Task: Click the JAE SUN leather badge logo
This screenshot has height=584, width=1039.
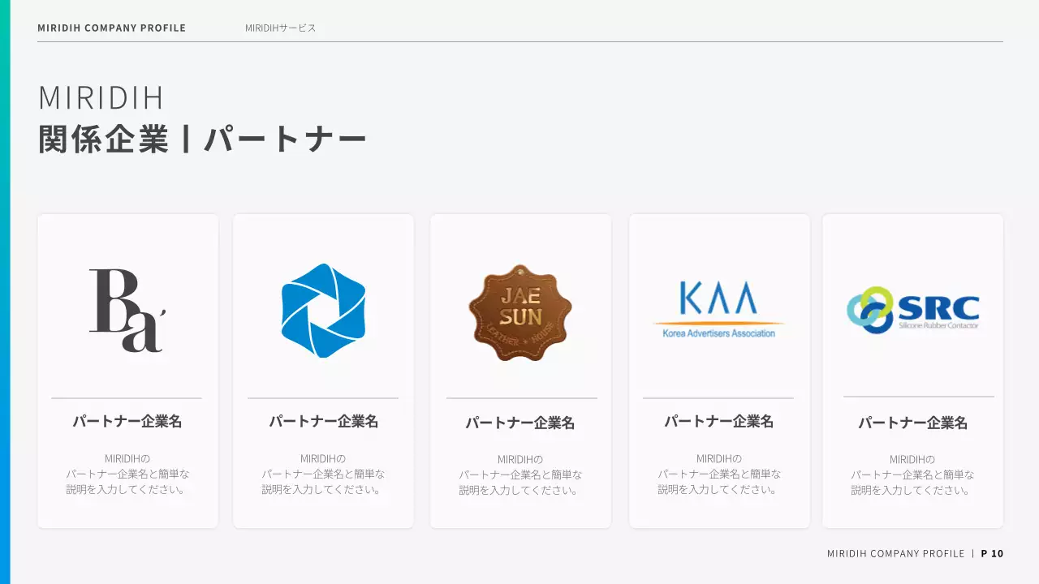Action: coord(520,311)
